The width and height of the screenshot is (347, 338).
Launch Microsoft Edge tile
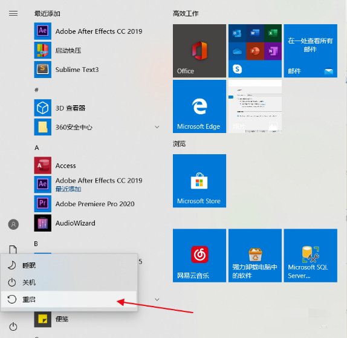coord(199,106)
